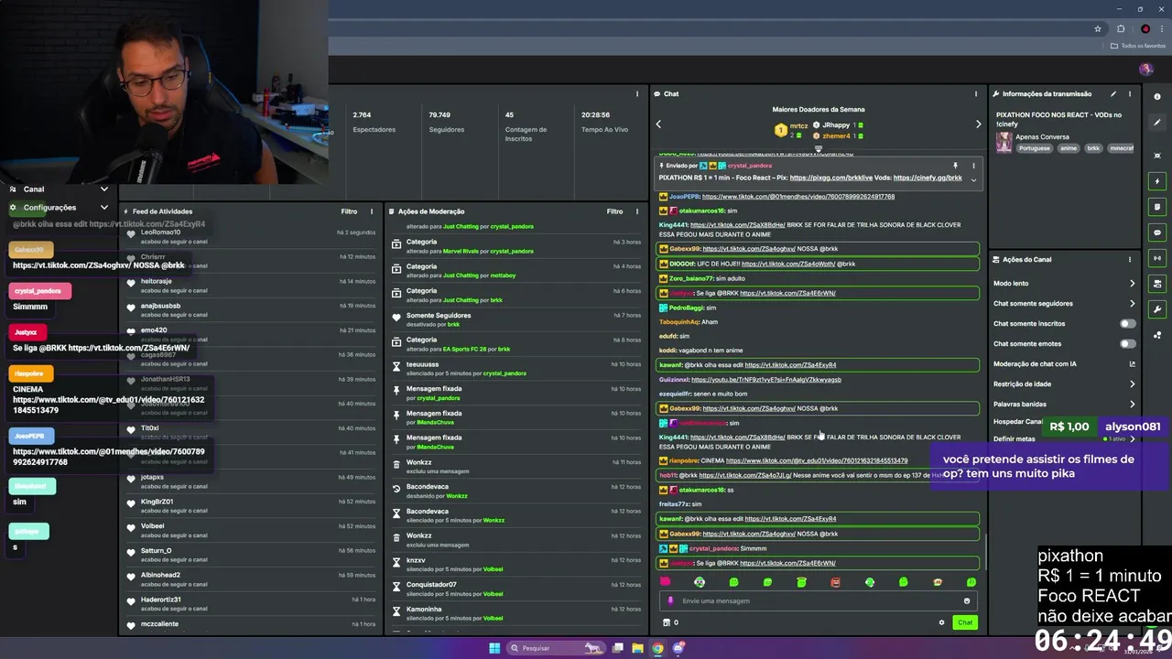Show previous leaderboard with left arrow
This screenshot has height=659, width=1172.
(x=658, y=124)
